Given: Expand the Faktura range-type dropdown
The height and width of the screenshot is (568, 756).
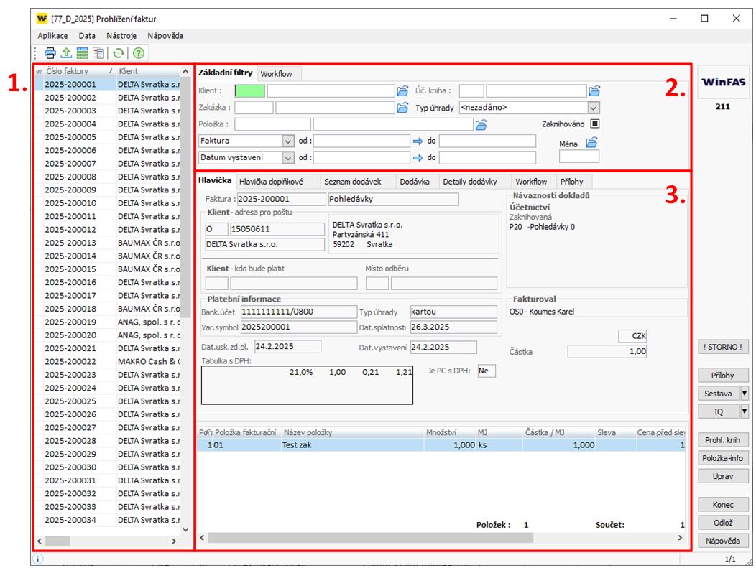Looking at the screenshot, I should 288,141.
